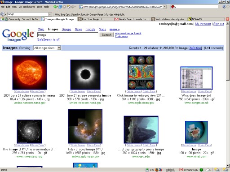
Task: Open the Advanced Image Search link
Action: click(128, 33)
